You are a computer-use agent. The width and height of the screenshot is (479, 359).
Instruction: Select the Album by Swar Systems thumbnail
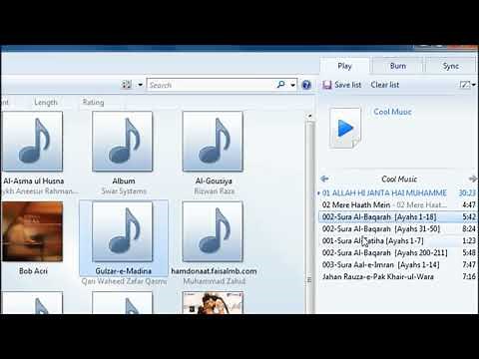click(x=123, y=142)
